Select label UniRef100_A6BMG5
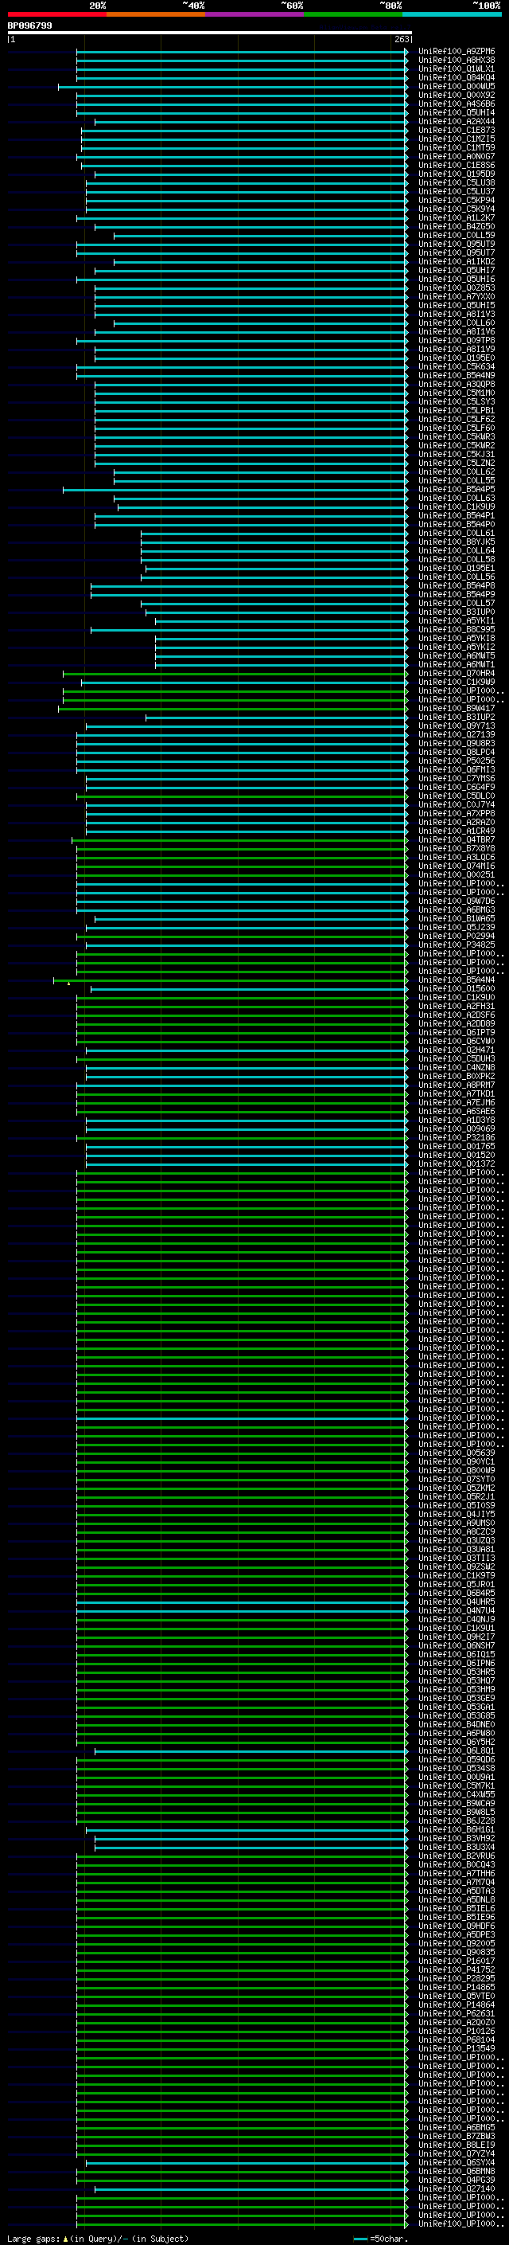 coord(456,2127)
